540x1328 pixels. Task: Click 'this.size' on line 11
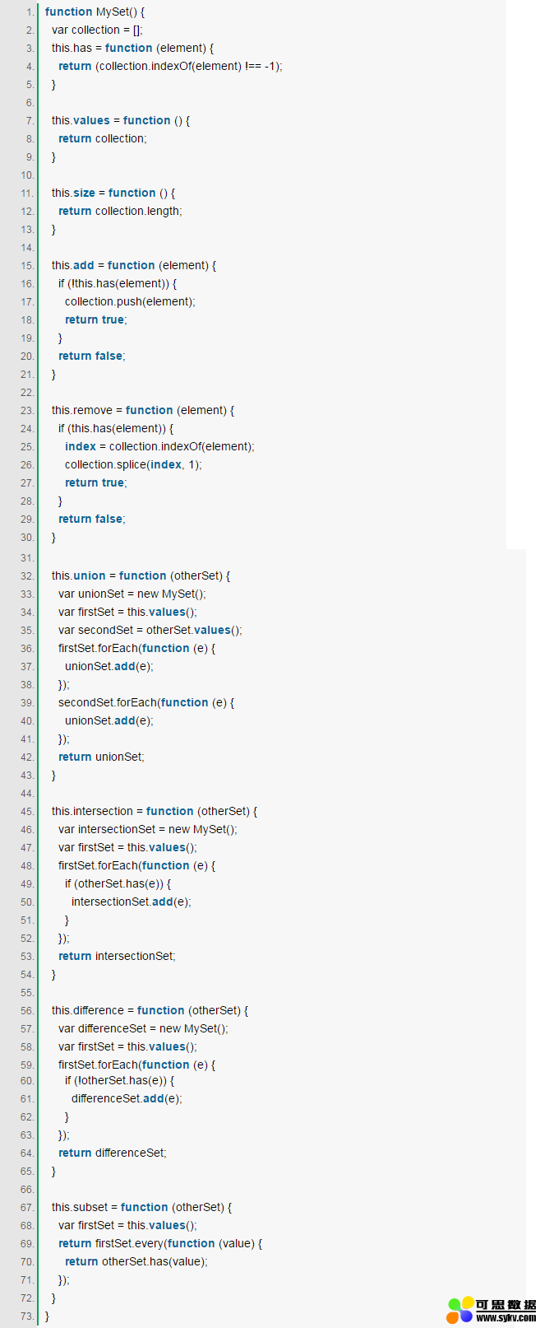[x=73, y=193]
